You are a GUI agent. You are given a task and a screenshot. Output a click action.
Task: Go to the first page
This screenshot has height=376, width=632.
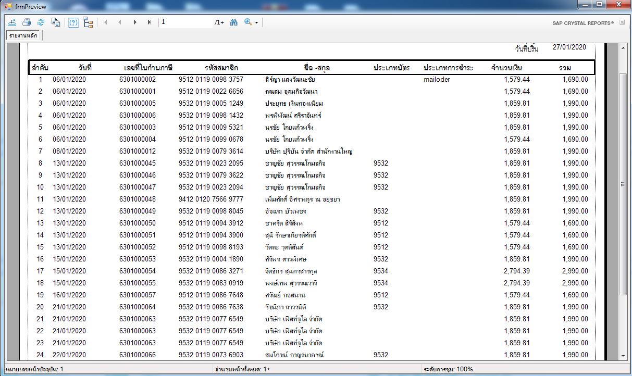106,22
